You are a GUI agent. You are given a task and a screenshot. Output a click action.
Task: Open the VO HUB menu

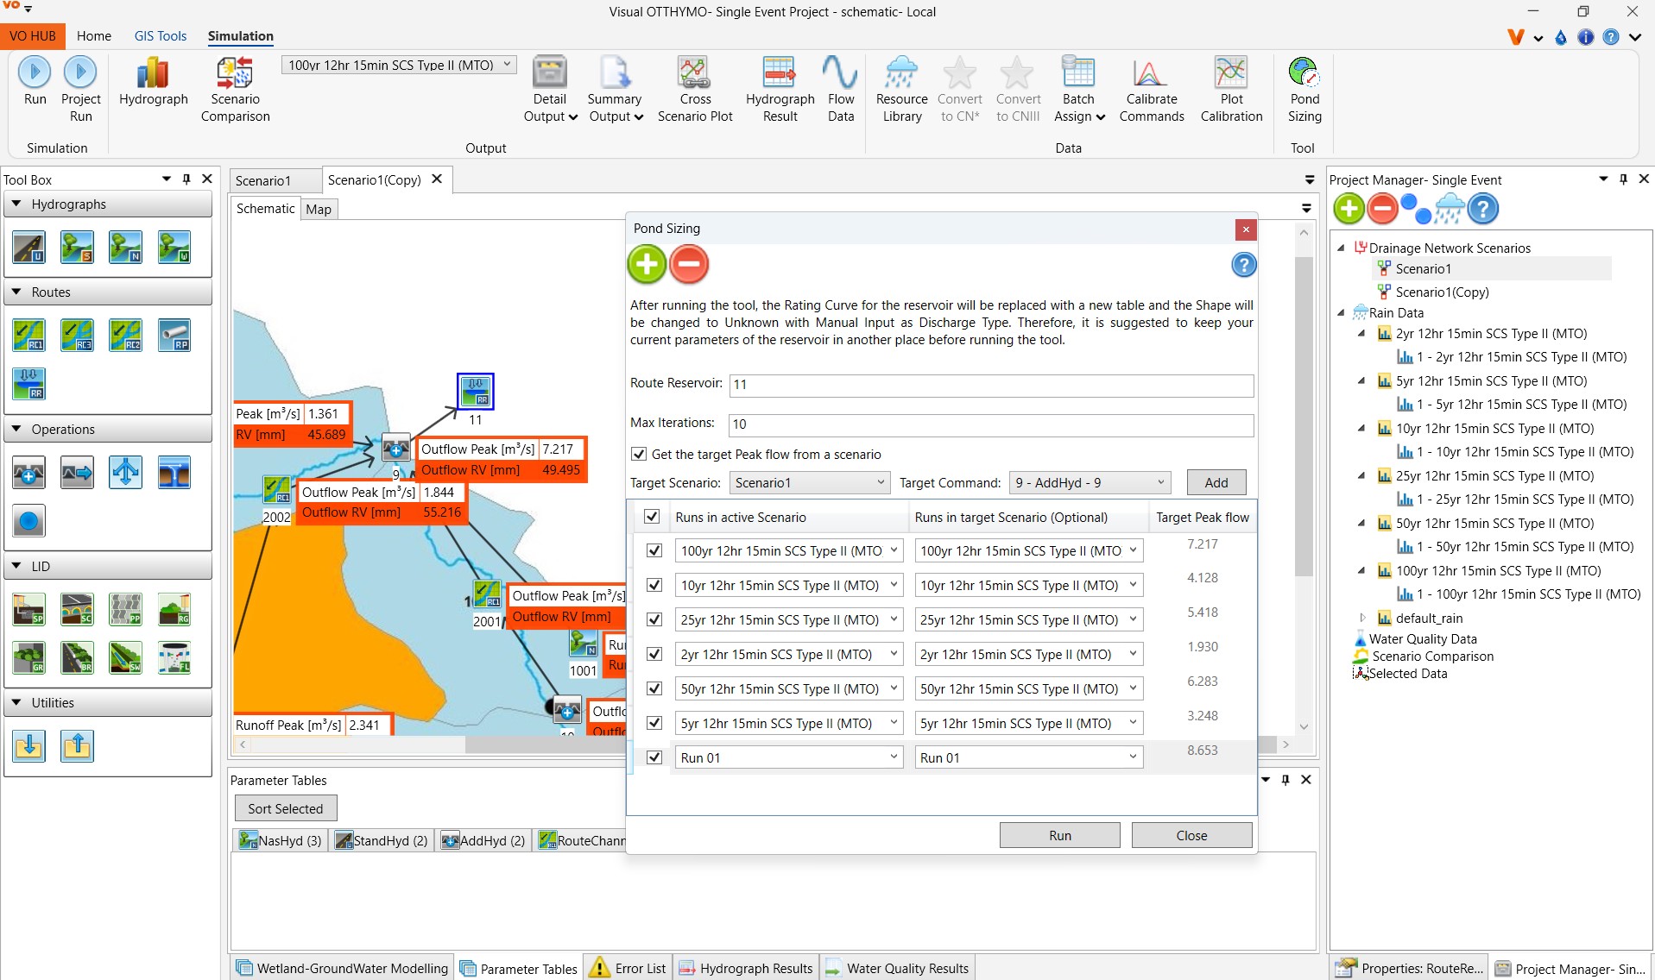tap(33, 36)
